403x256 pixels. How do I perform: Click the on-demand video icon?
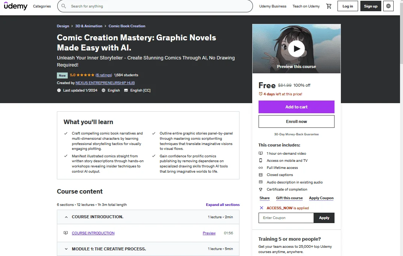coord(260,153)
